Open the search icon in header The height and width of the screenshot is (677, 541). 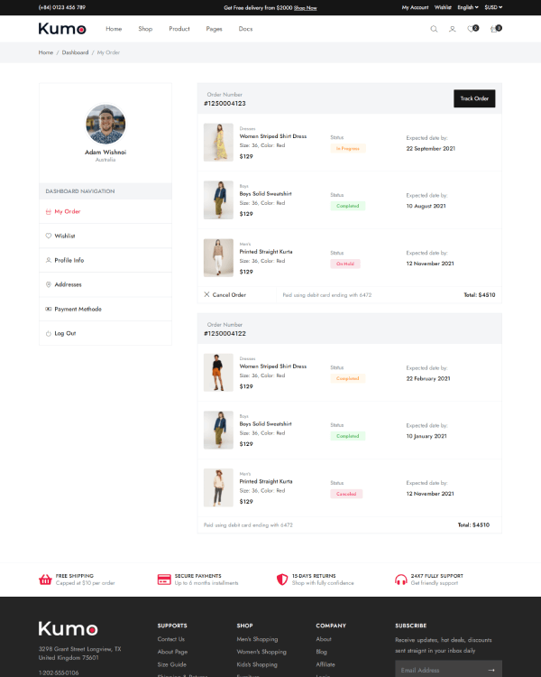coord(434,29)
